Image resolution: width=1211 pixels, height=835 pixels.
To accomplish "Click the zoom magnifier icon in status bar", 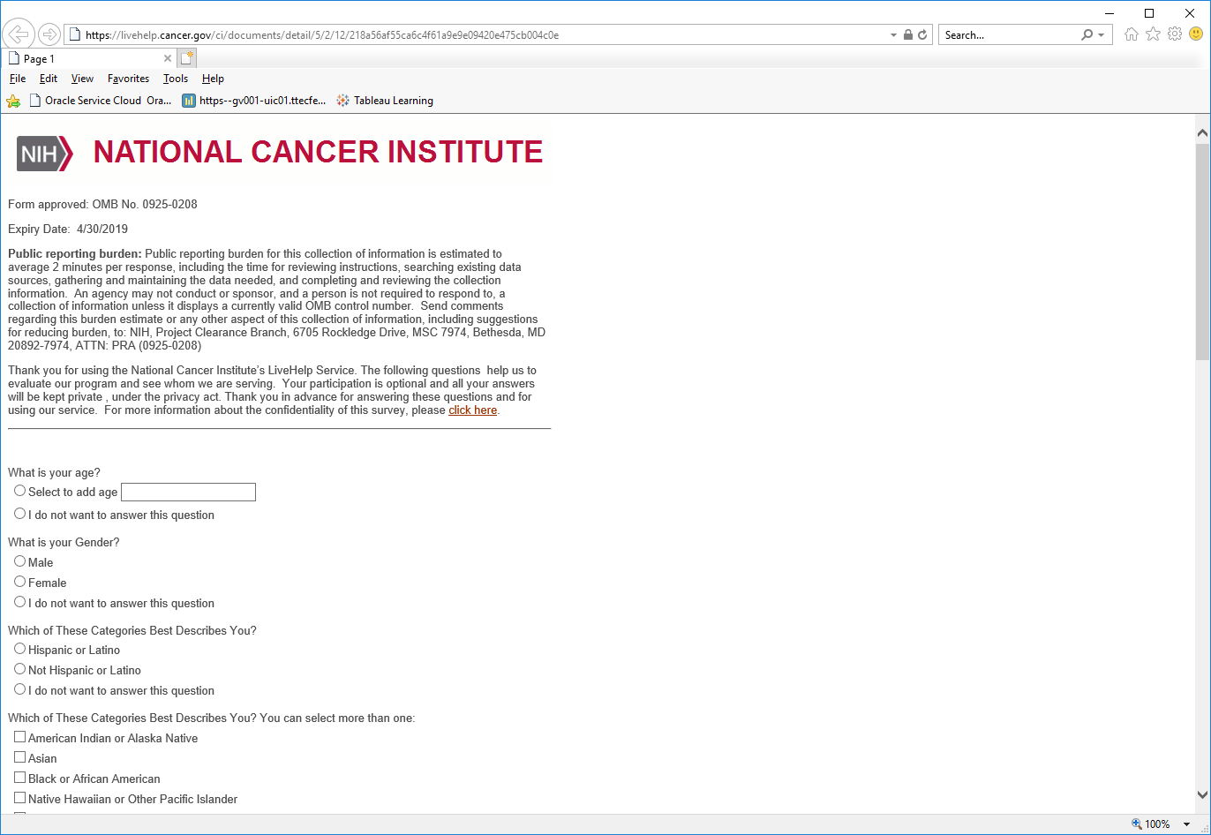I will pyautogui.click(x=1137, y=824).
